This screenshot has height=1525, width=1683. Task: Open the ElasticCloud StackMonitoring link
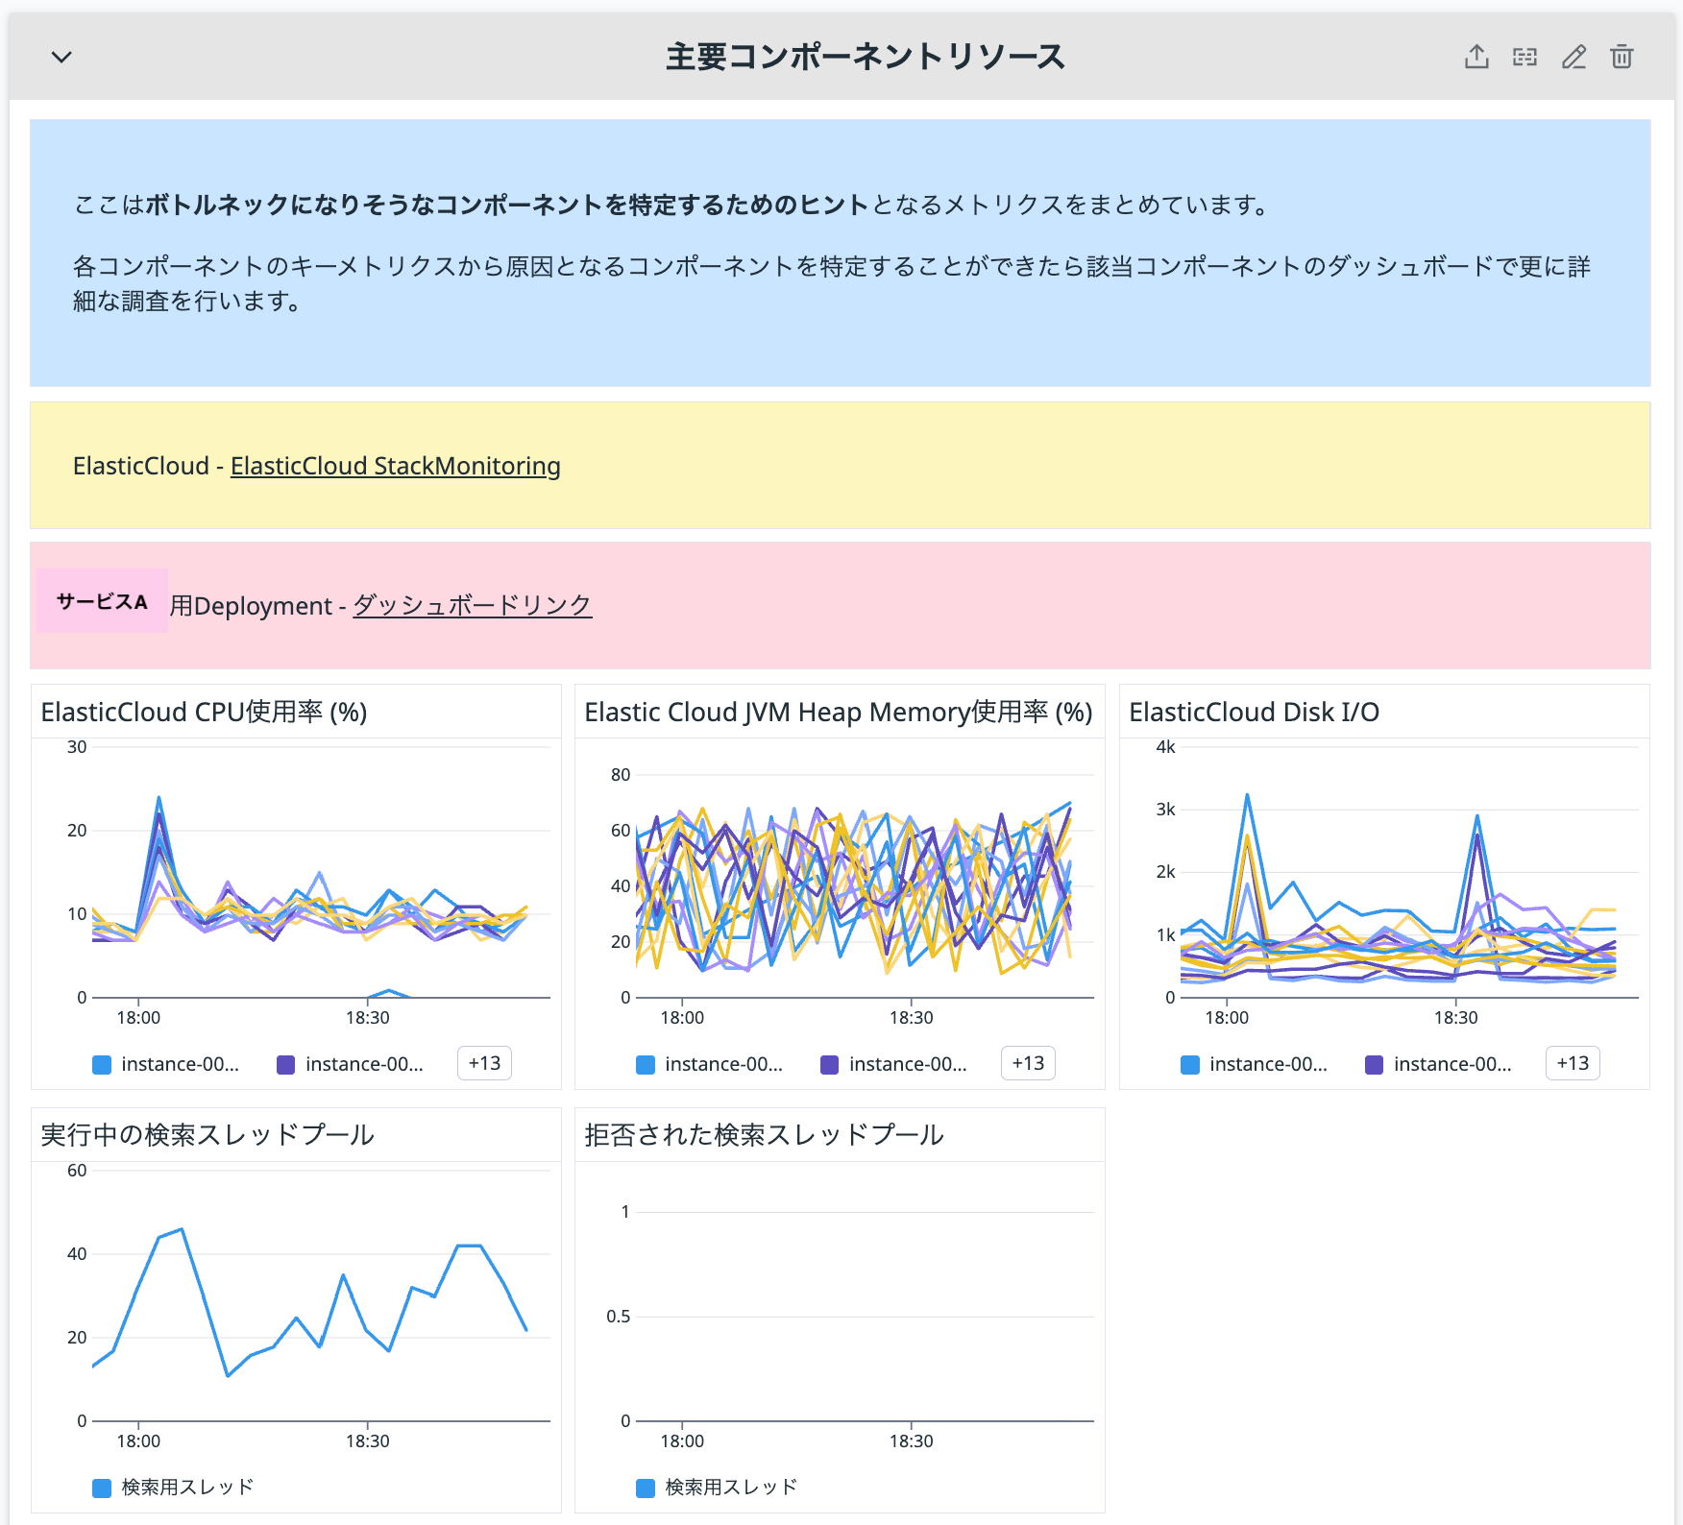pyautogui.click(x=395, y=466)
